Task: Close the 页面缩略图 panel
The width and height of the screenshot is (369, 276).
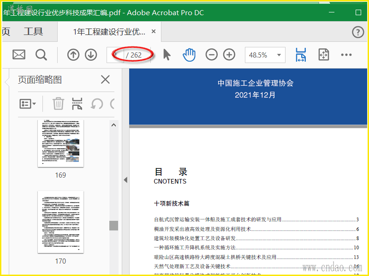Action: (105, 80)
